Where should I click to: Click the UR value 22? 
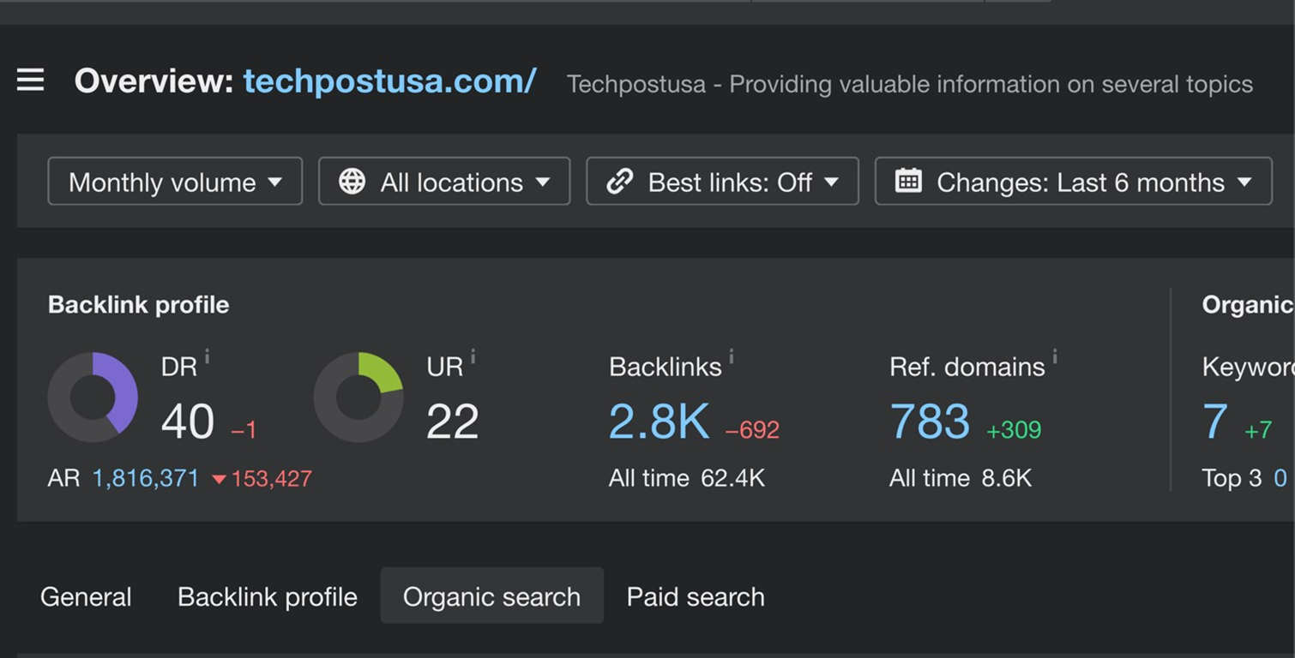pyautogui.click(x=452, y=422)
